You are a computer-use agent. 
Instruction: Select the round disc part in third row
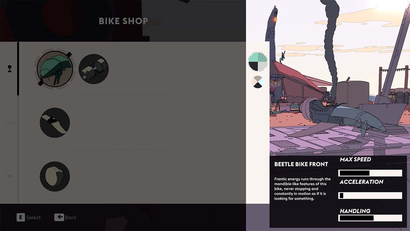(55, 176)
